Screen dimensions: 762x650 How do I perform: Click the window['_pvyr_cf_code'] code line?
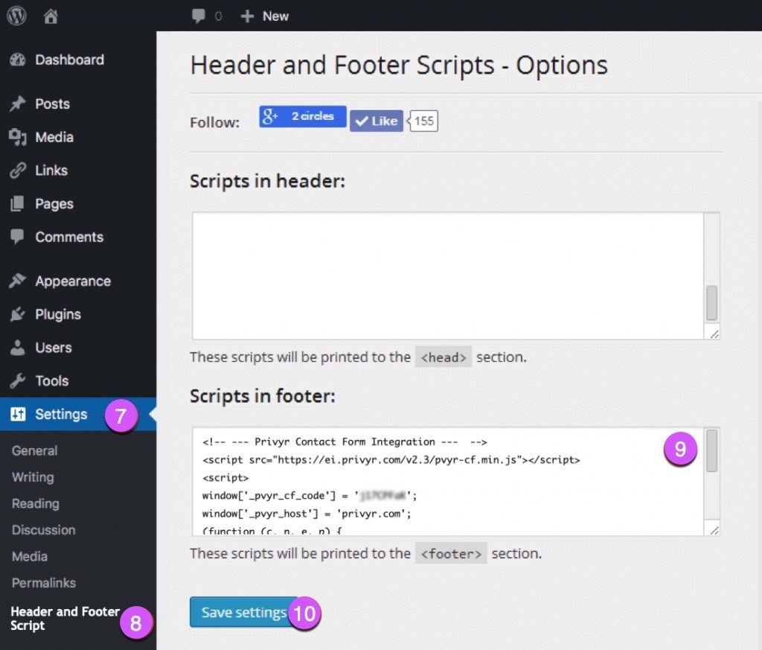coord(310,496)
